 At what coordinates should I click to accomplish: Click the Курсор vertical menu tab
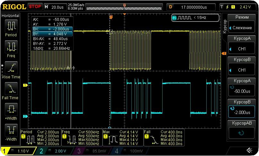click(x=225, y=26)
